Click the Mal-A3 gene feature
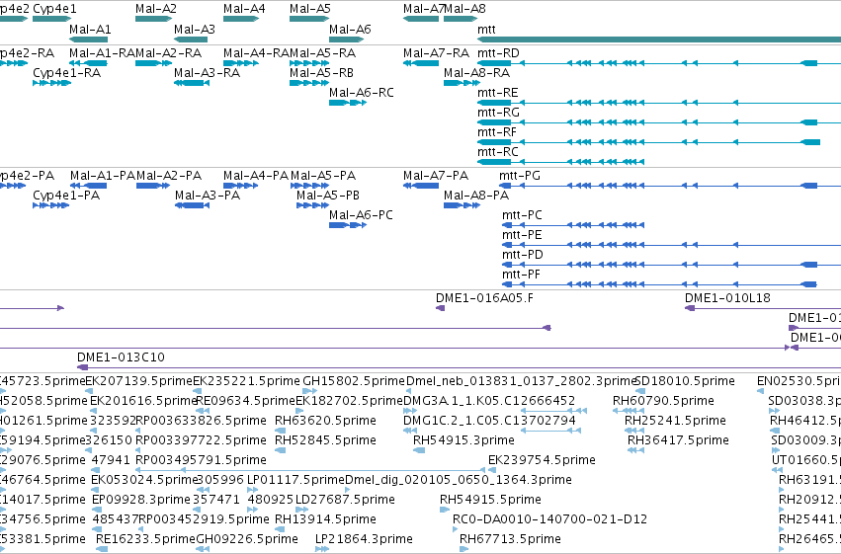 191,40
